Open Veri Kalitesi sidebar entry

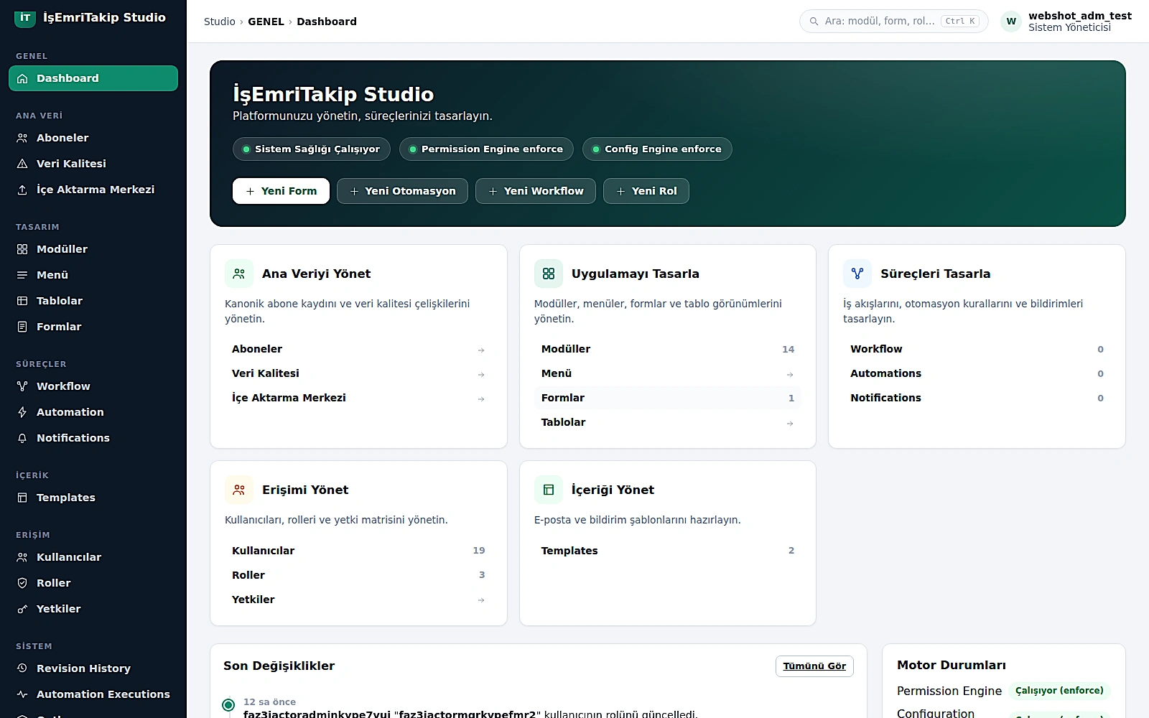(93, 164)
